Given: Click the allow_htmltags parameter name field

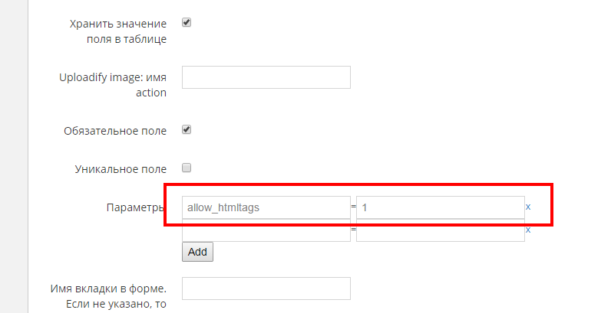Looking at the screenshot, I should click(266, 207).
